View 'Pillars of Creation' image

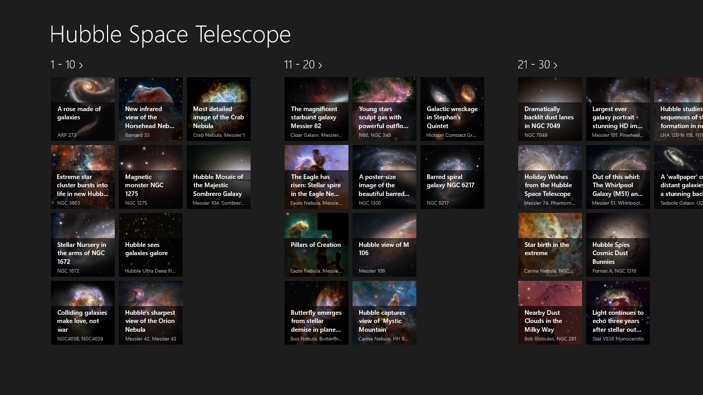pyautogui.click(x=316, y=245)
